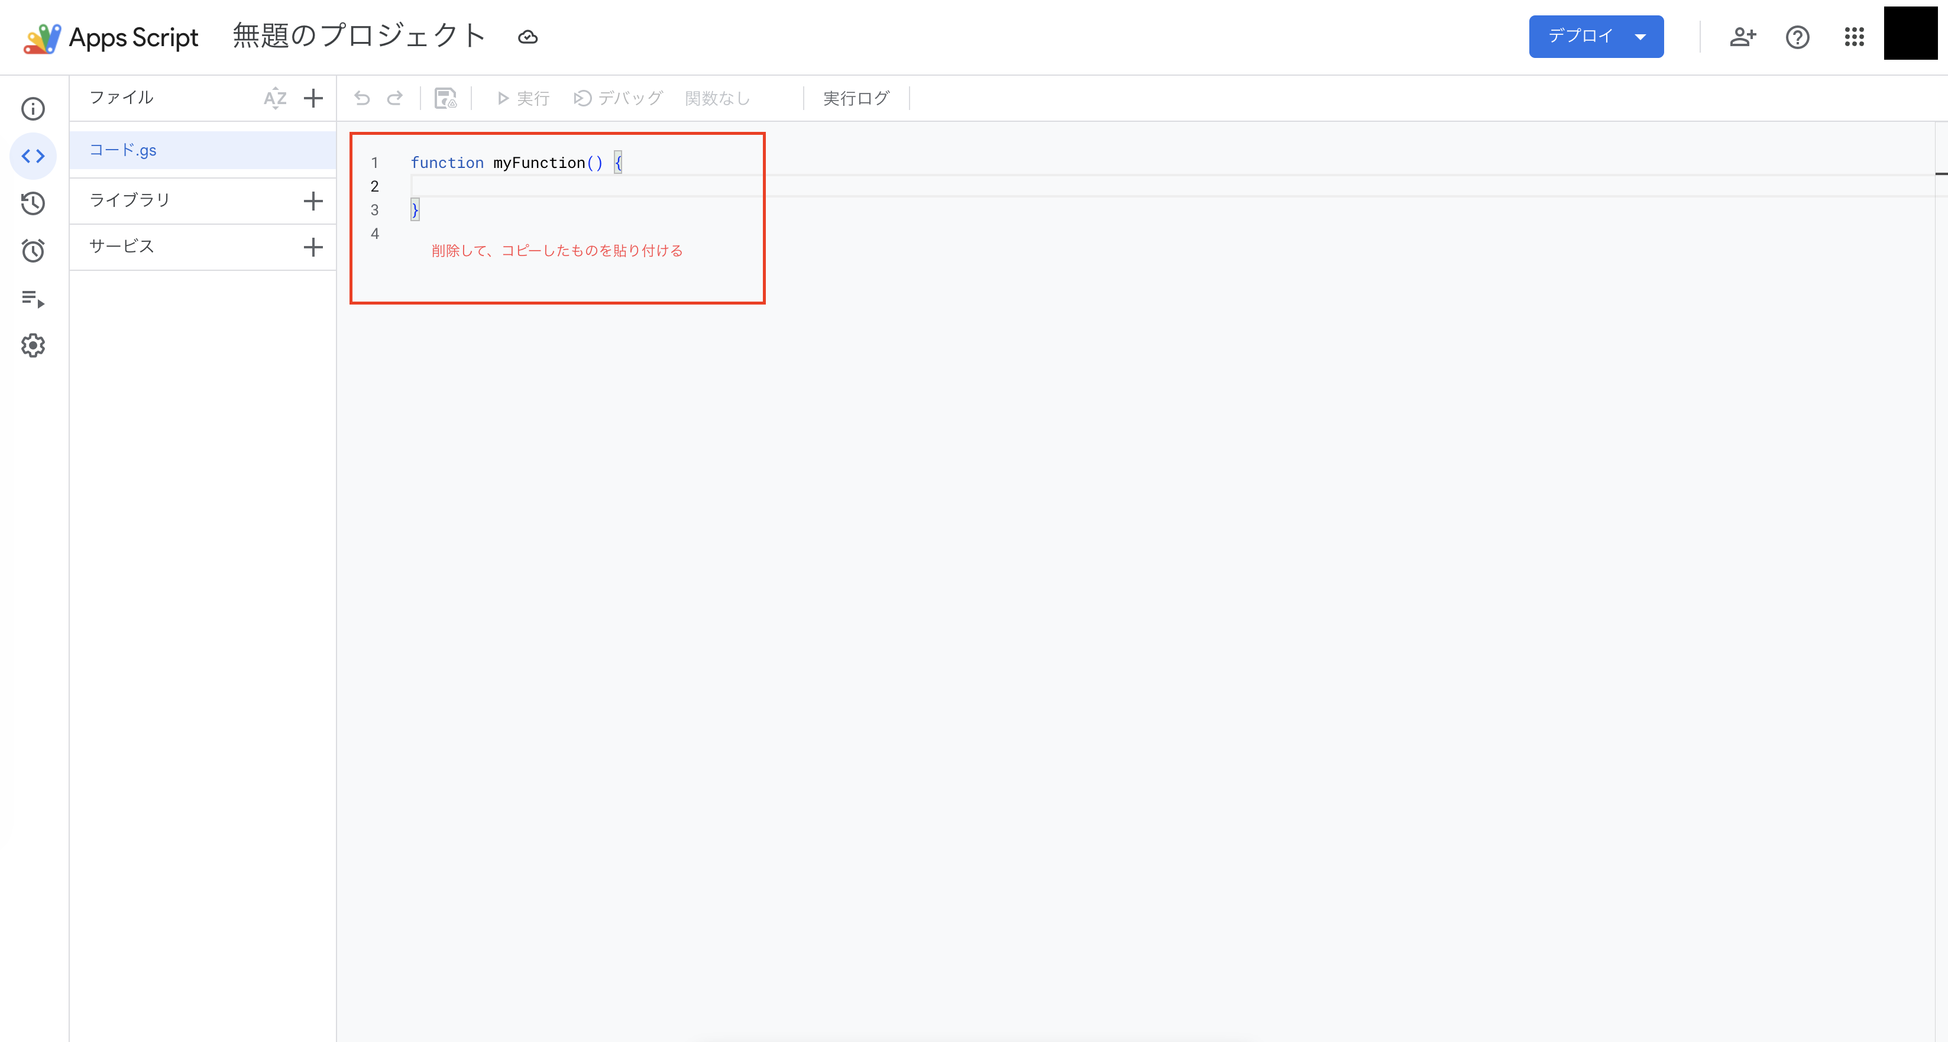Click myFunction name in the code
Viewport: 1948px width, 1042px height.
pos(539,163)
